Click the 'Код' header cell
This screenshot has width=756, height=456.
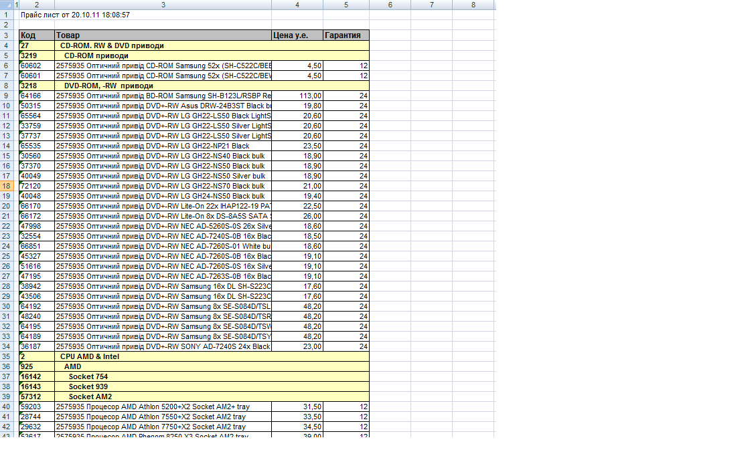[37, 35]
